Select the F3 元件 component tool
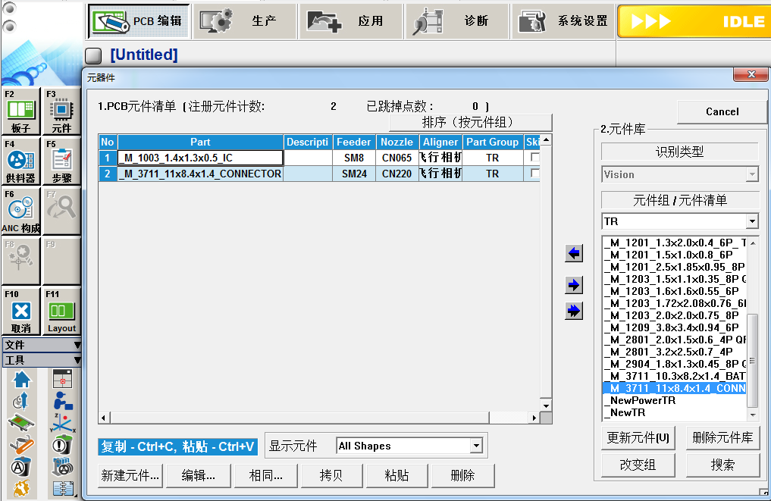Viewport: 771px width, 501px height. (61, 111)
